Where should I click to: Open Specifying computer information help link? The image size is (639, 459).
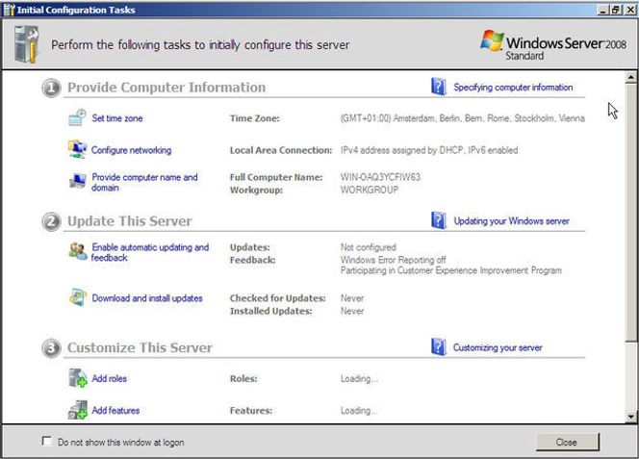coord(513,88)
